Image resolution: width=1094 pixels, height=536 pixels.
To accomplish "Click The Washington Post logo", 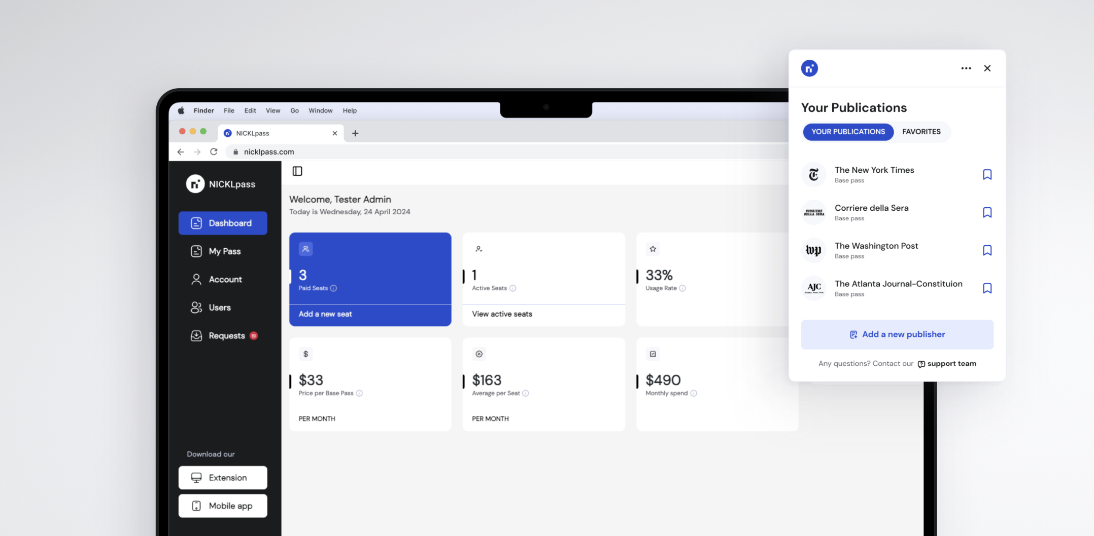I will (814, 251).
